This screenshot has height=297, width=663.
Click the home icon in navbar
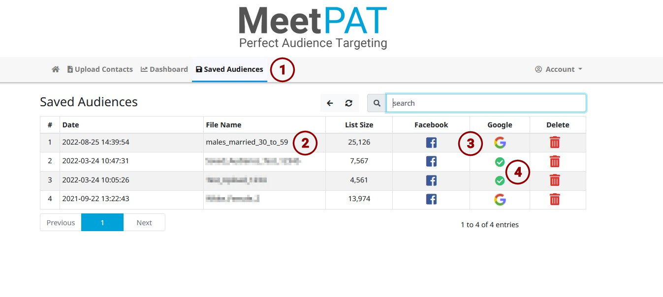[x=56, y=69]
